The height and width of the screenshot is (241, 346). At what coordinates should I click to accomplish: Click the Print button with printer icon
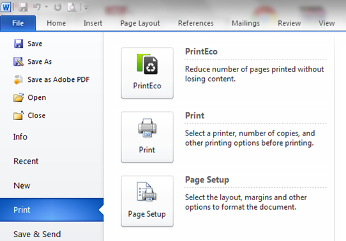[x=147, y=137]
